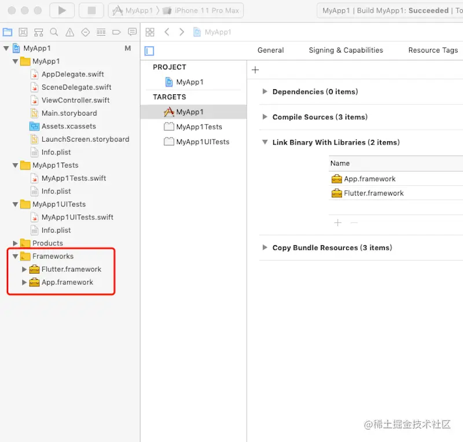The height and width of the screenshot is (442, 463).
Task: Collapse the Frameworks folder
Action: coord(16,256)
